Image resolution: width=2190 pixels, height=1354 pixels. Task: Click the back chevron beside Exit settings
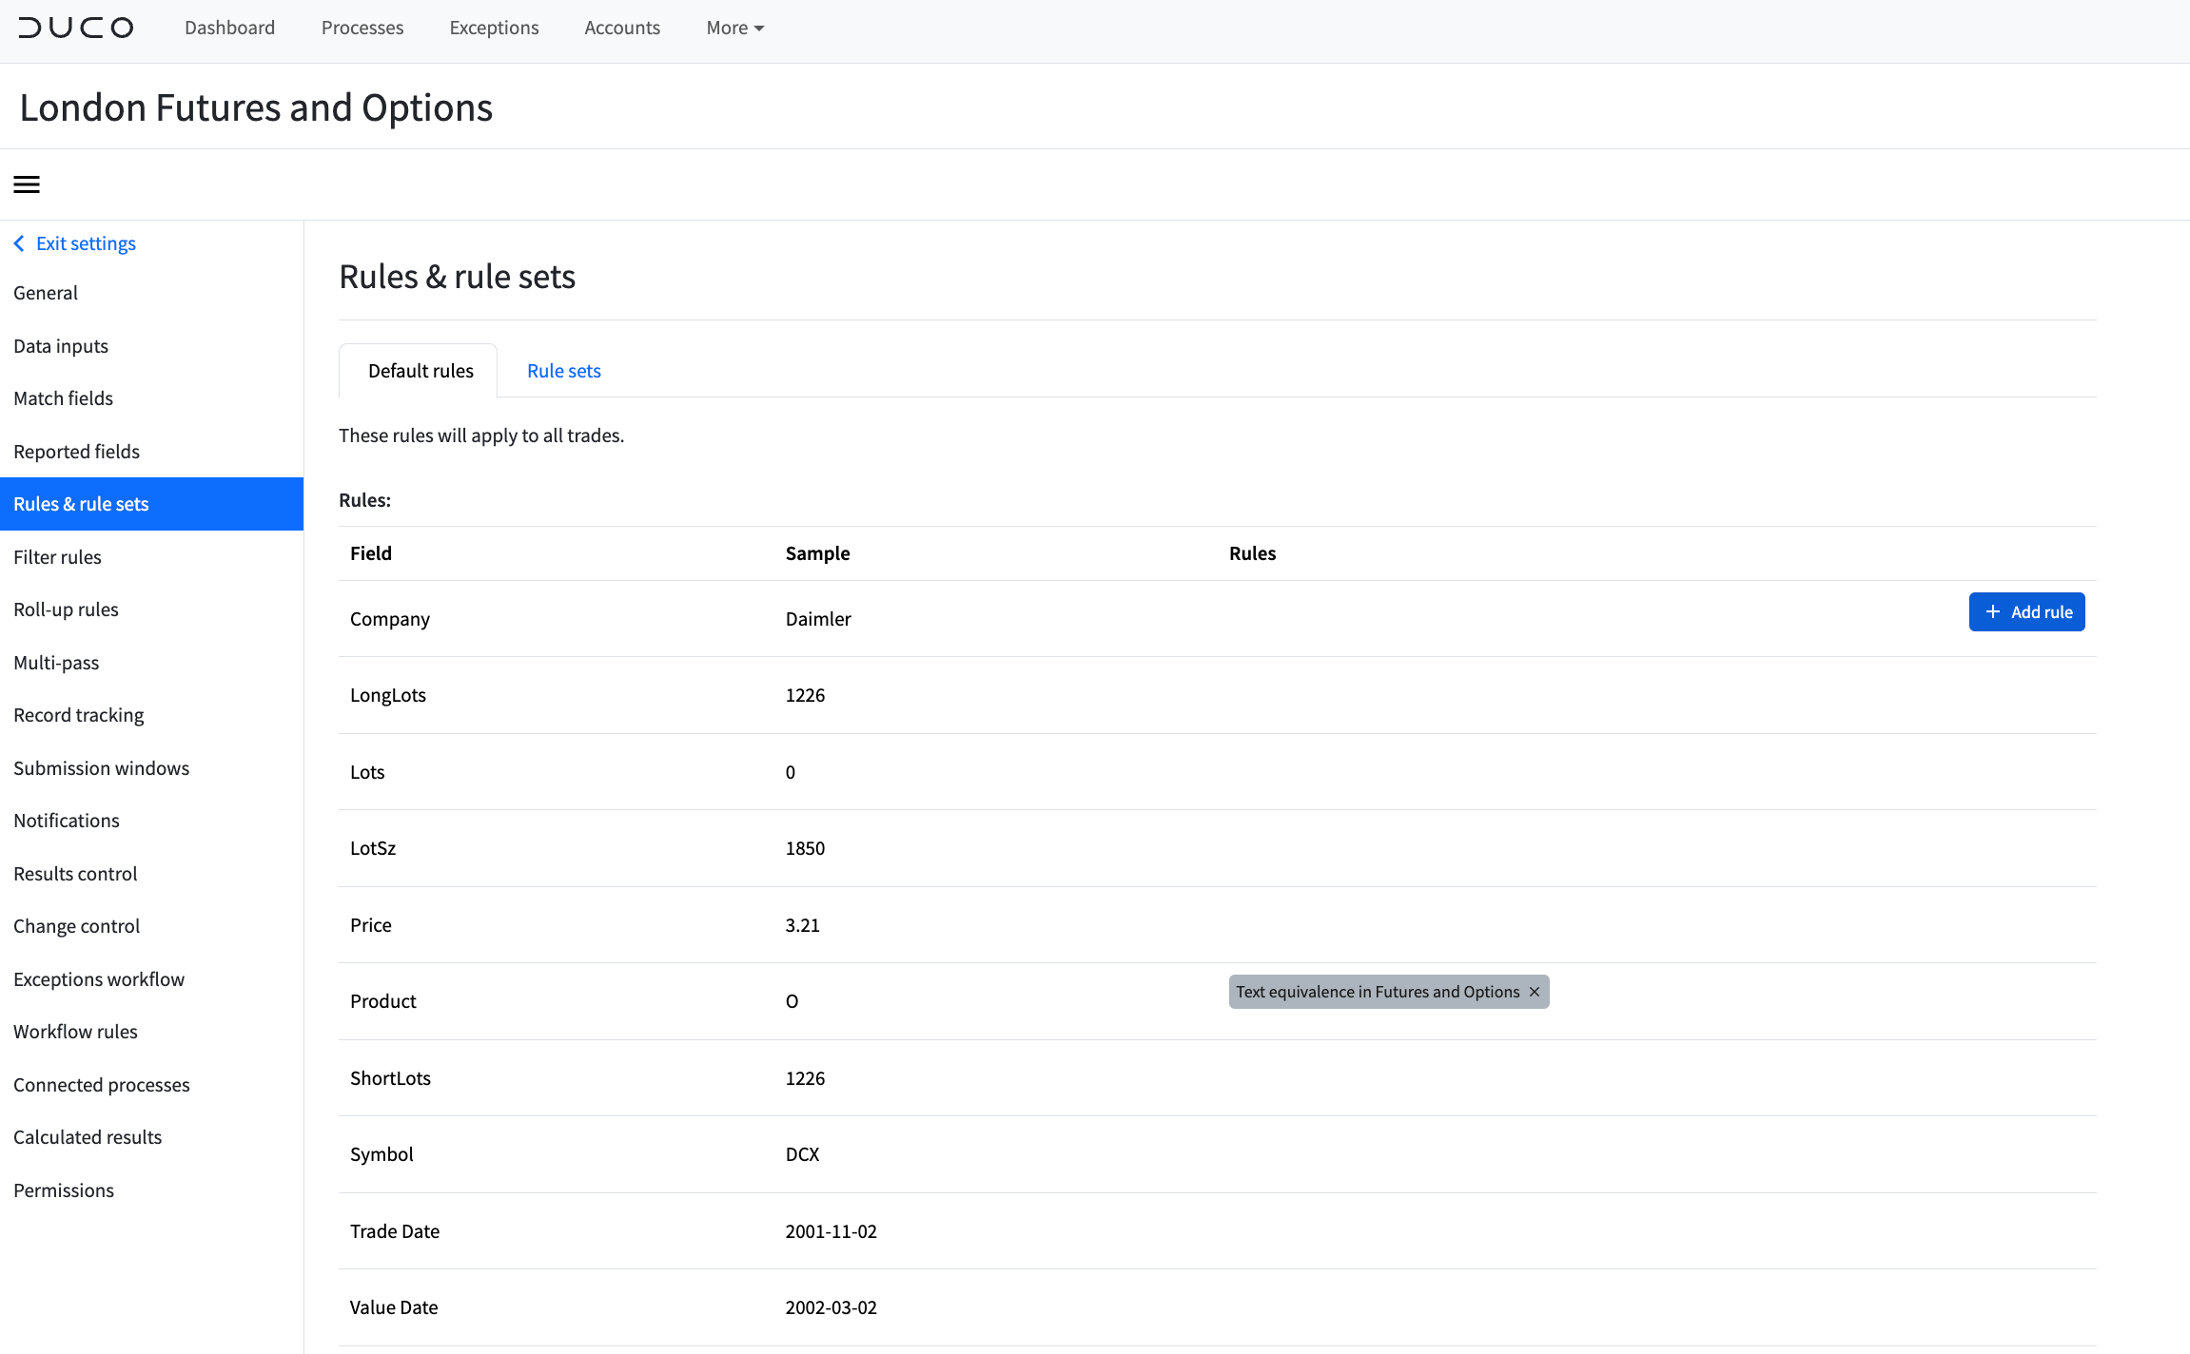[x=19, y=243]
